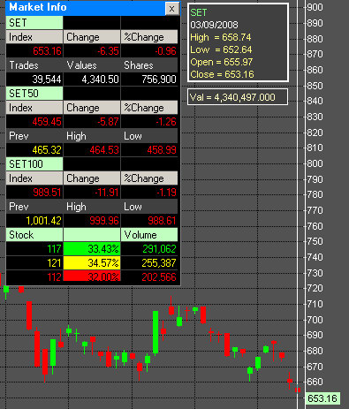The image size is (349, 409).
Task: Click the Market Info title bar
Action: point(86,8)
